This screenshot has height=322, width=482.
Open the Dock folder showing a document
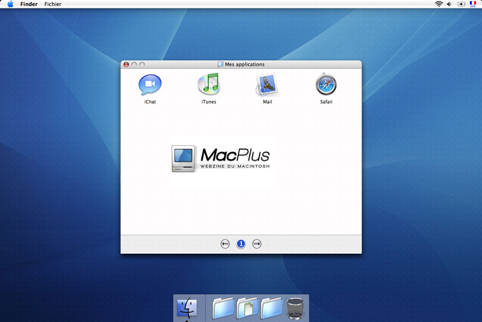pos(247,308)
